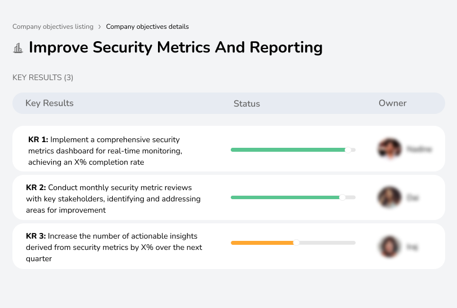Select the Improve Security Metrics And Reporting title
457x308 pixels.
click(175, 47)
